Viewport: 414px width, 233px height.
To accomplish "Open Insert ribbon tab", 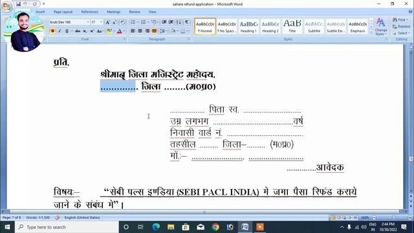I will coord(40,12).
